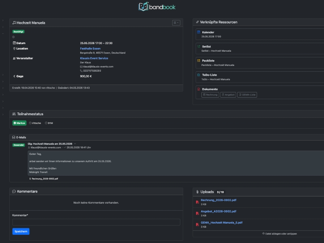Open the Klausis Event Service link
The width and height of the screenshot is (324, 243).
click(94, 58)
